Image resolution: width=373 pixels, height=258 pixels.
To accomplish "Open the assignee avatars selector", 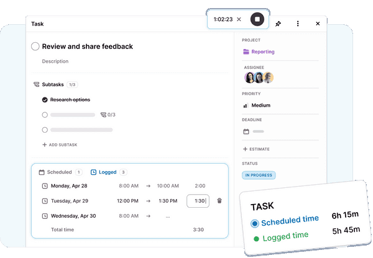I will tap(259, 78).
